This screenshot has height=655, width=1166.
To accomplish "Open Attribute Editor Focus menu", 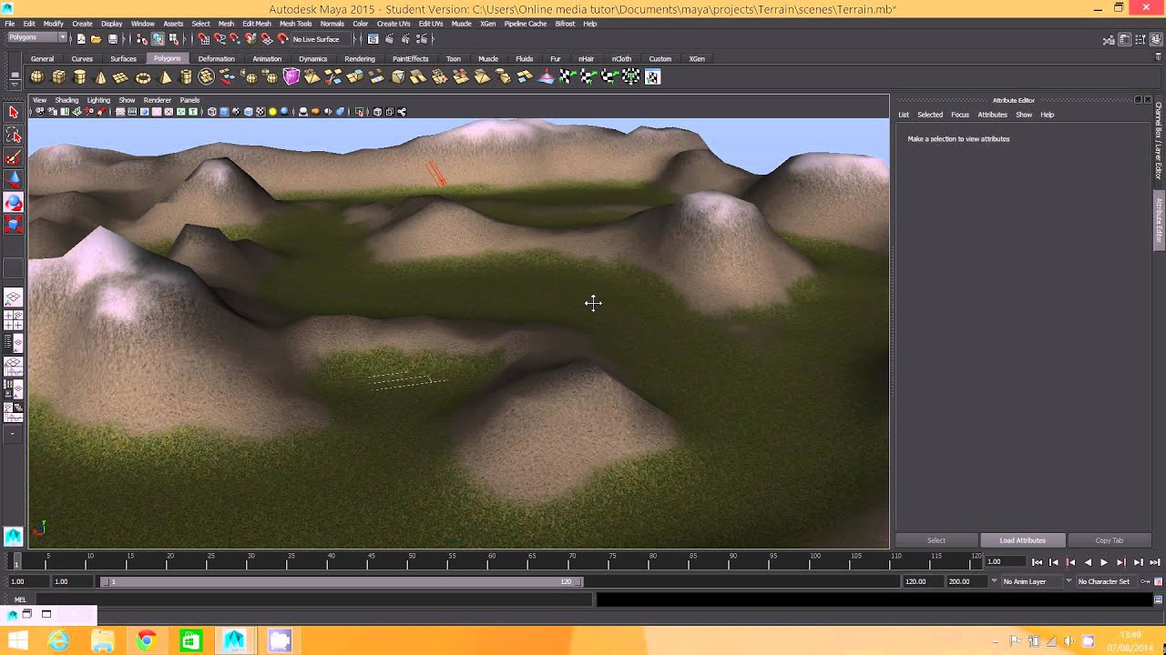I will (960, 115).
